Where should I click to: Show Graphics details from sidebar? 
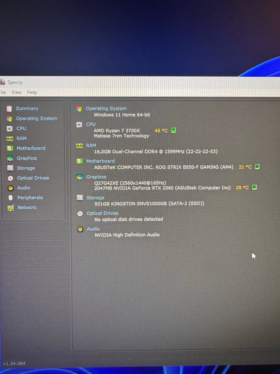(x=27, y=158)
